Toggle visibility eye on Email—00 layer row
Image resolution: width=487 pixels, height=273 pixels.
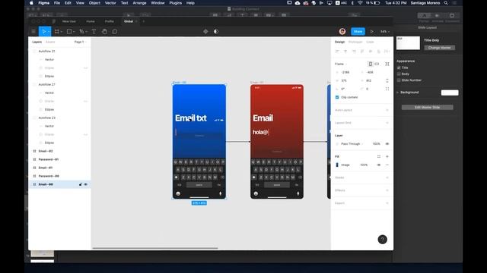[86, 184]
